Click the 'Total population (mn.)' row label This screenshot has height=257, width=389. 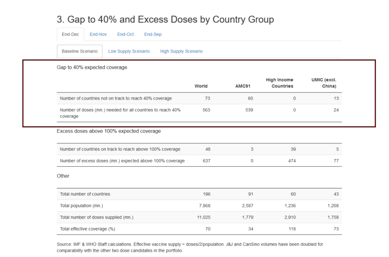81,206
